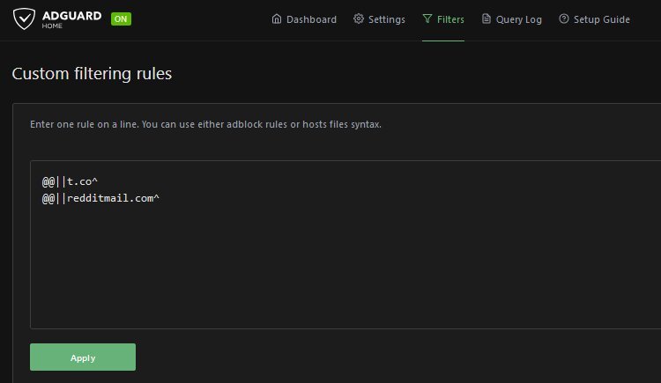Place cursor on the @@||t.co^ rule line
The image size is (661, 383).
tap(70, 181)
